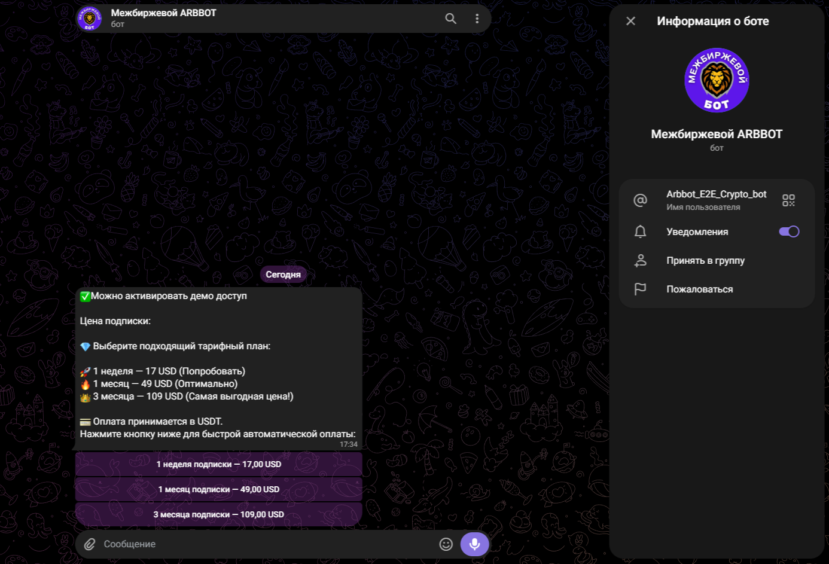829x564 pixels.
Task: Close the bot information panel
Action: coord(630,21)
